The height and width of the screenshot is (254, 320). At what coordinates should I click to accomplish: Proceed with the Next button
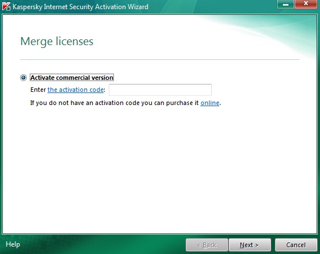(250, 245)
